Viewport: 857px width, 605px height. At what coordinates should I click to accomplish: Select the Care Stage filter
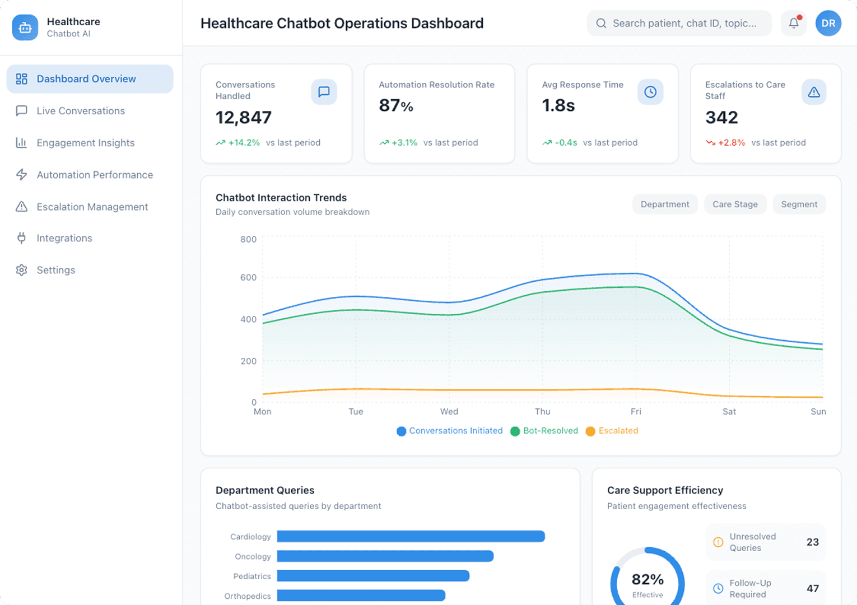[735, 204]
